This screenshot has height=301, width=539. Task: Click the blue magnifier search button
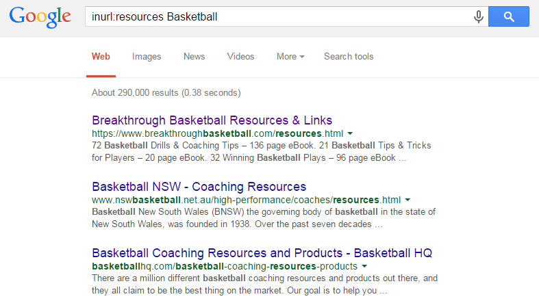[x=509, y=16]
